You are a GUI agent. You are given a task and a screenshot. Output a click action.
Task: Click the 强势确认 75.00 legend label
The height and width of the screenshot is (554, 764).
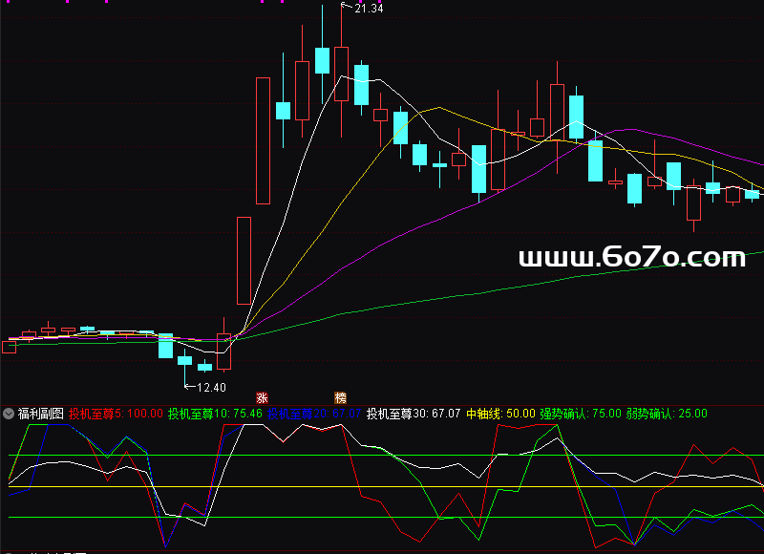(x=580, y=414)
